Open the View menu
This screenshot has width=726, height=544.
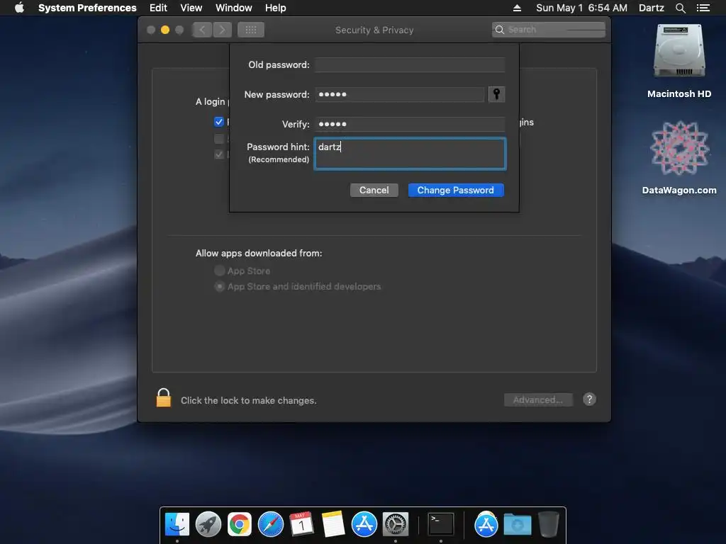click(191, 8)
